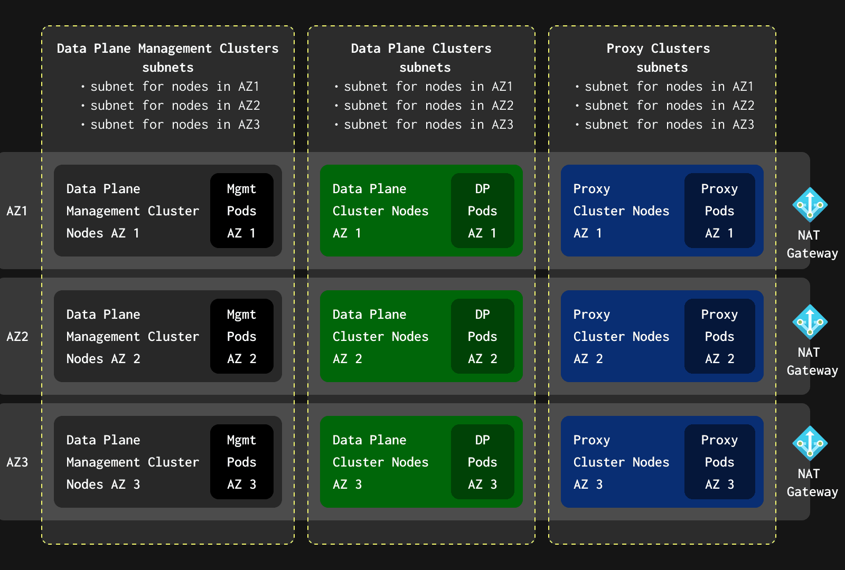Select Data Plane Management Cluster Nodes AZ 2 text
Image resolution: width=845 pixels, height=570 pixels.
pos(133,336)
